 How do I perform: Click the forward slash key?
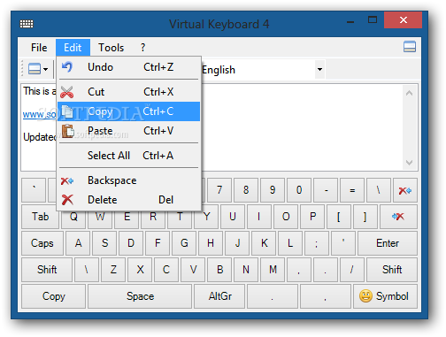pos(352,270)
